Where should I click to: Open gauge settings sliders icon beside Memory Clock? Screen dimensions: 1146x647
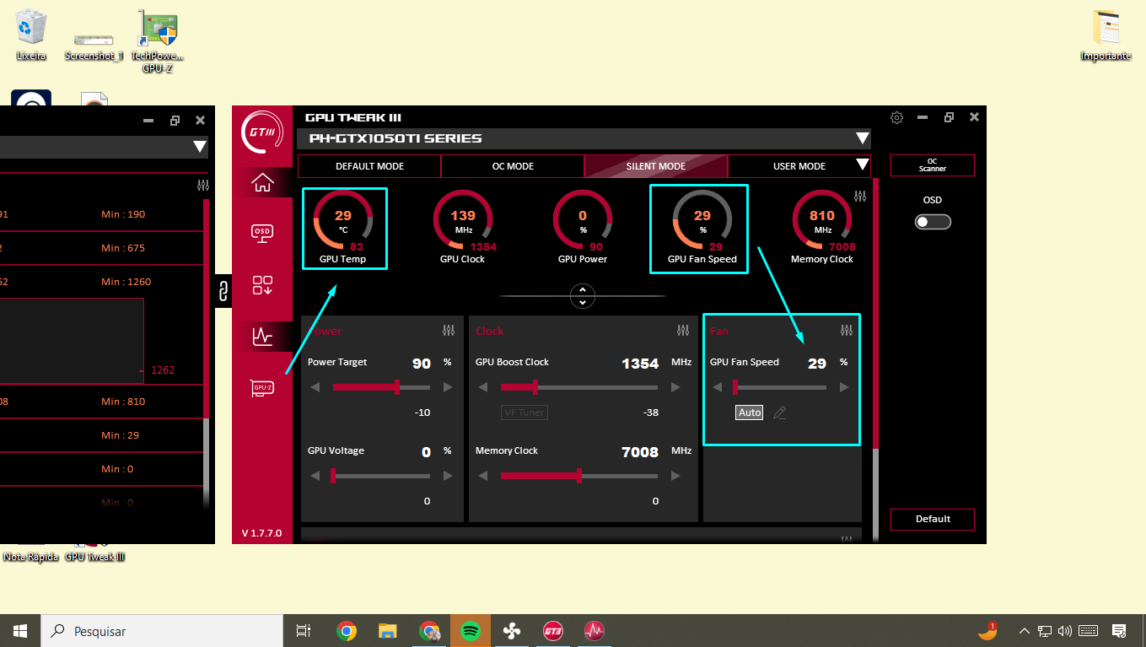pyautogui.click(x=860, y=197)
